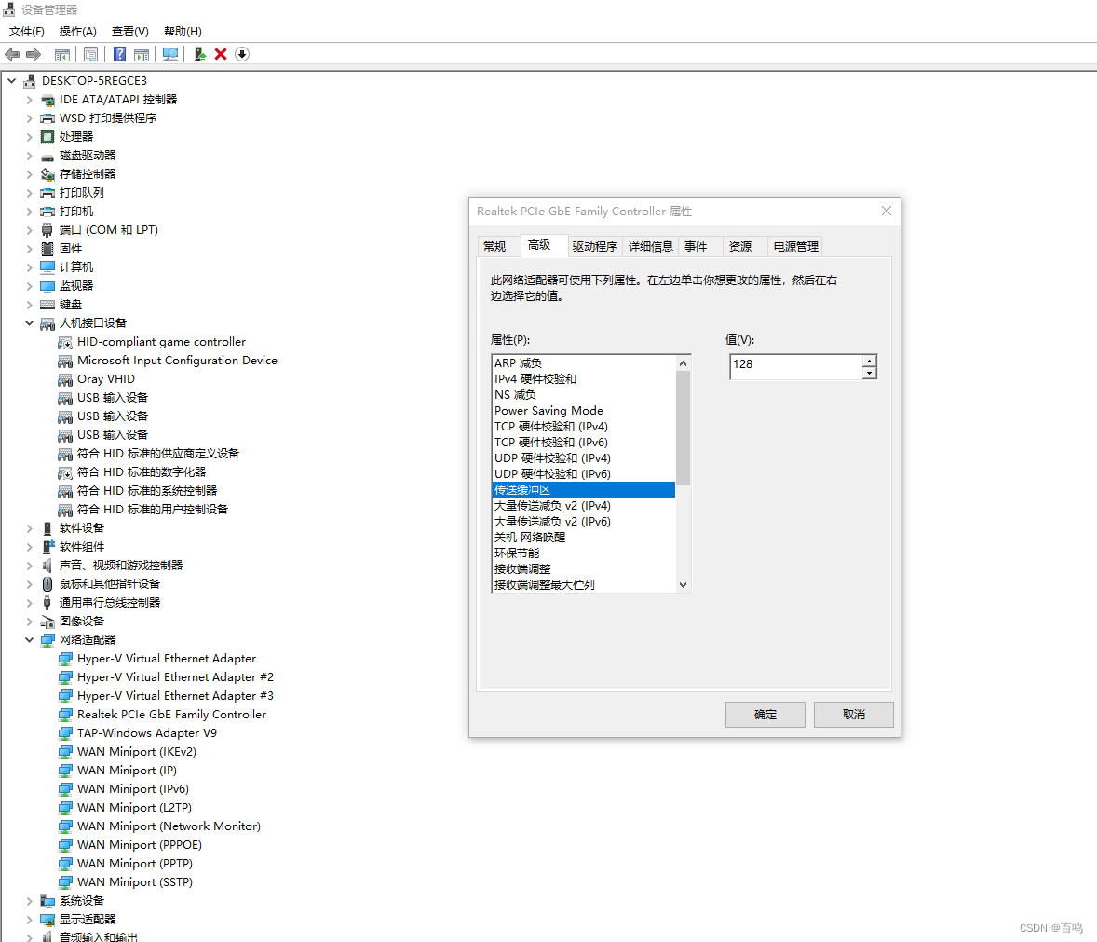Close the Realtek properties dialog
The image size is (1097, 942).
tap(887, 211)
